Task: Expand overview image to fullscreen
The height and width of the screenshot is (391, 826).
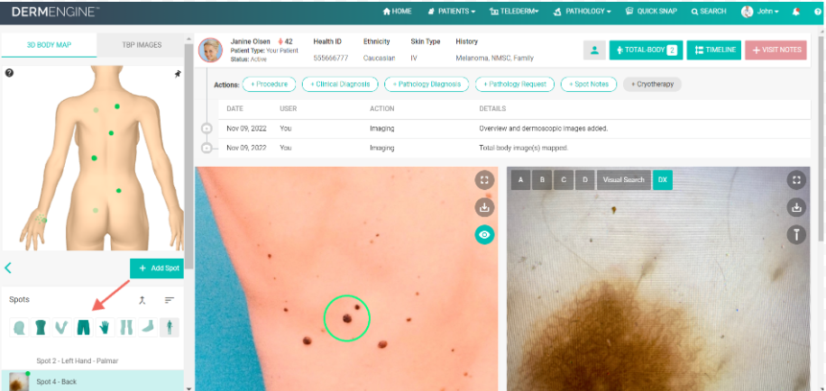Action: (484, 180)
